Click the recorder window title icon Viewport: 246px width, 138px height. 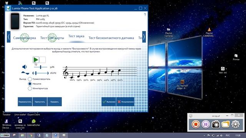point(191,116)
